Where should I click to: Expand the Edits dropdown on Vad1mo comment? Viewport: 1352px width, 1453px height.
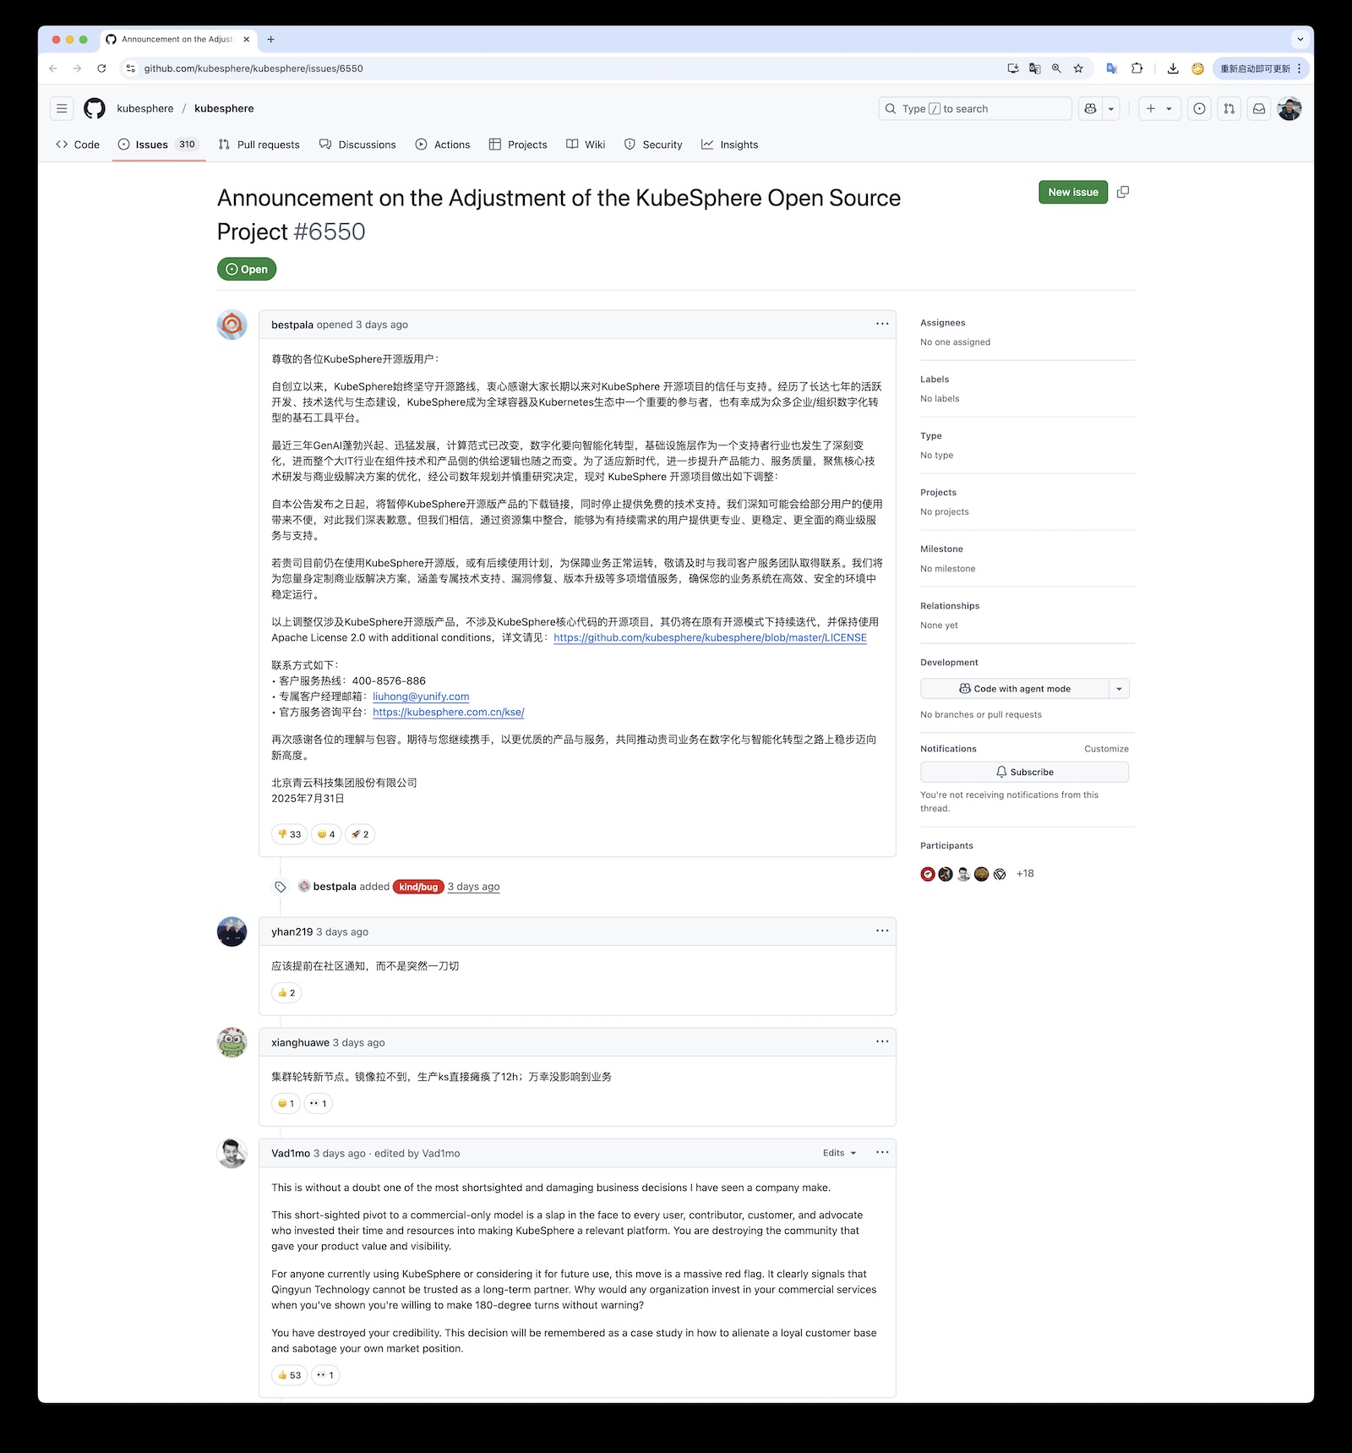[839, 1153]
